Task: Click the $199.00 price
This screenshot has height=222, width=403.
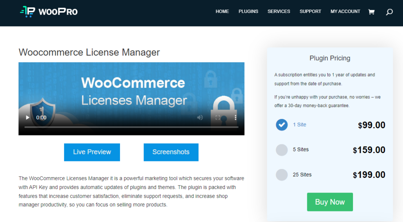Action: 369,175
